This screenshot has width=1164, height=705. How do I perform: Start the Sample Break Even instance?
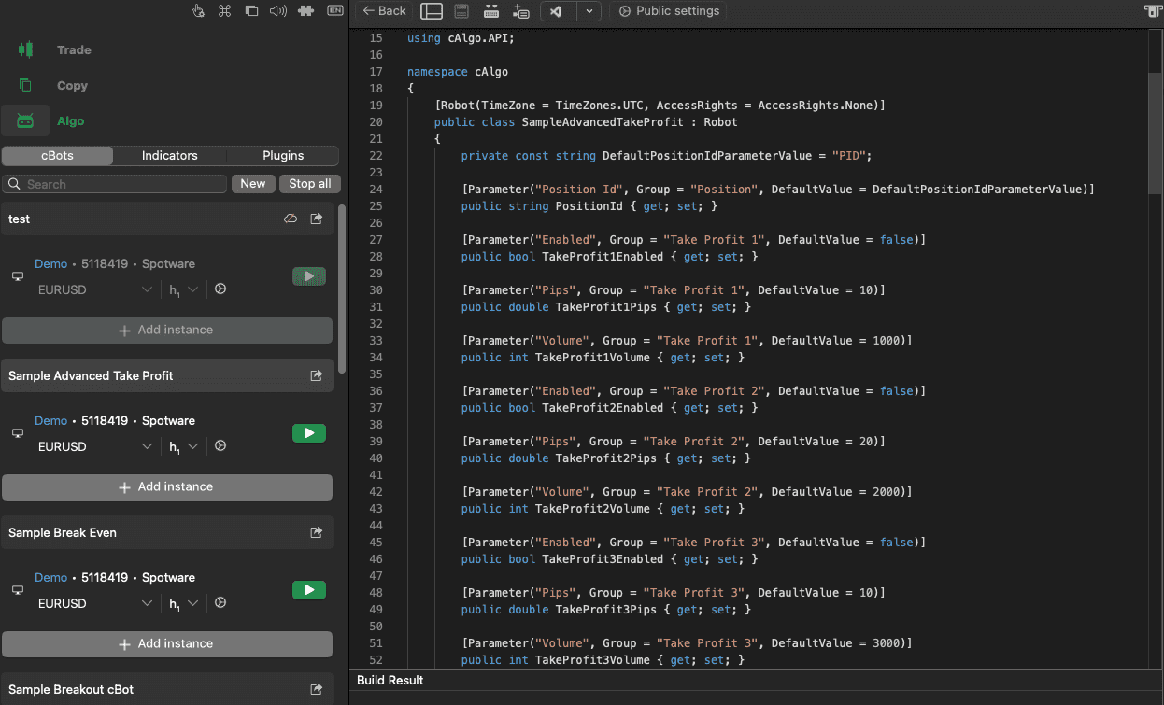click(x=309, y=590)
